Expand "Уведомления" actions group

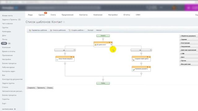(x=189, y=47)
